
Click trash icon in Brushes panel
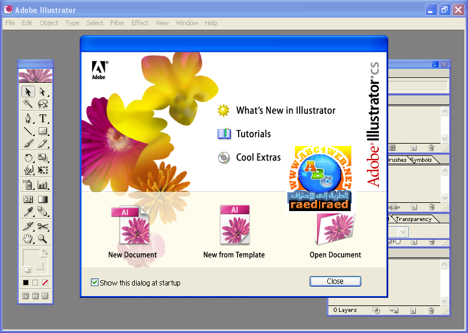click(x=431, y=207)
